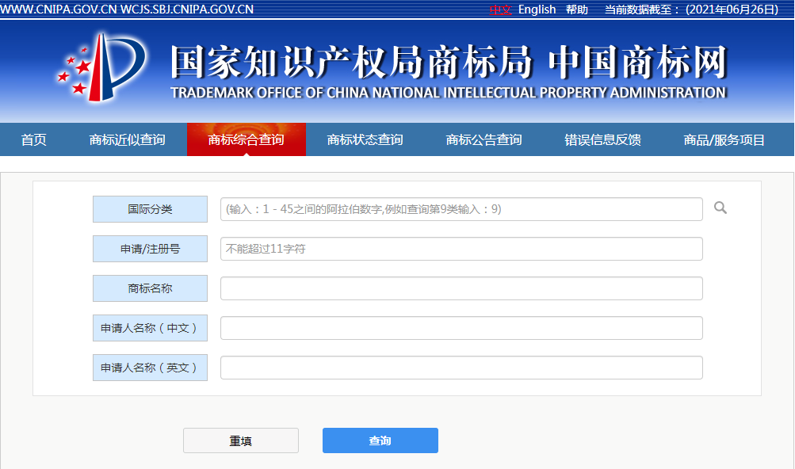Click the 国际分类 classification input field
This screenshot has height=469, width=795.
click(x=461, y=208)
